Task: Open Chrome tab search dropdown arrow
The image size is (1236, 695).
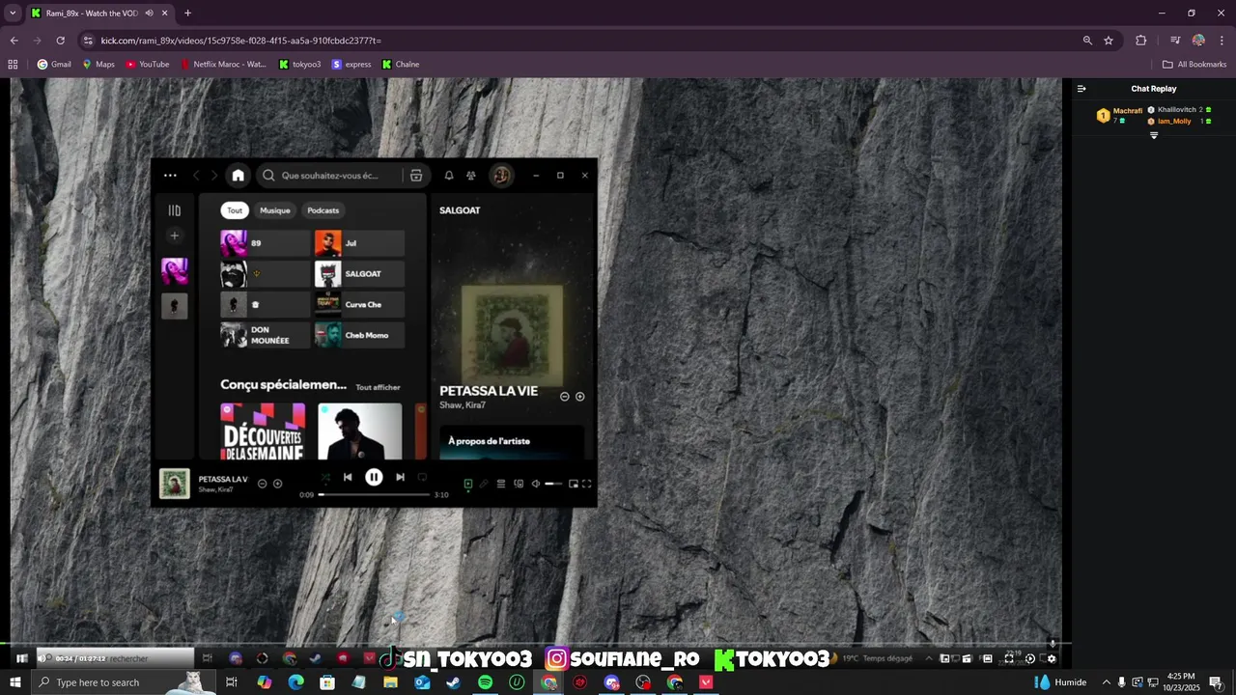Action: [13, 14]
